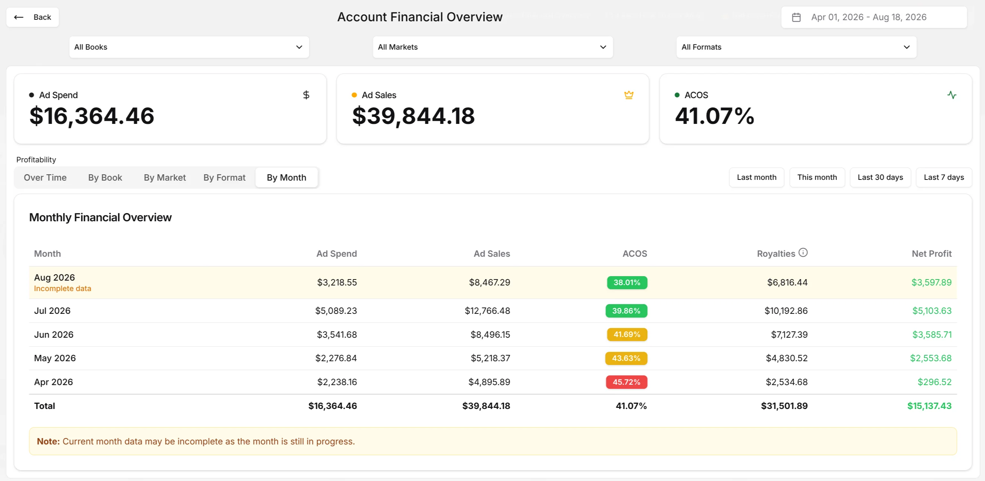Click Apr 2026 net profit $296.52
Viewport: 985px width, 481px height.
pos(935,382)
